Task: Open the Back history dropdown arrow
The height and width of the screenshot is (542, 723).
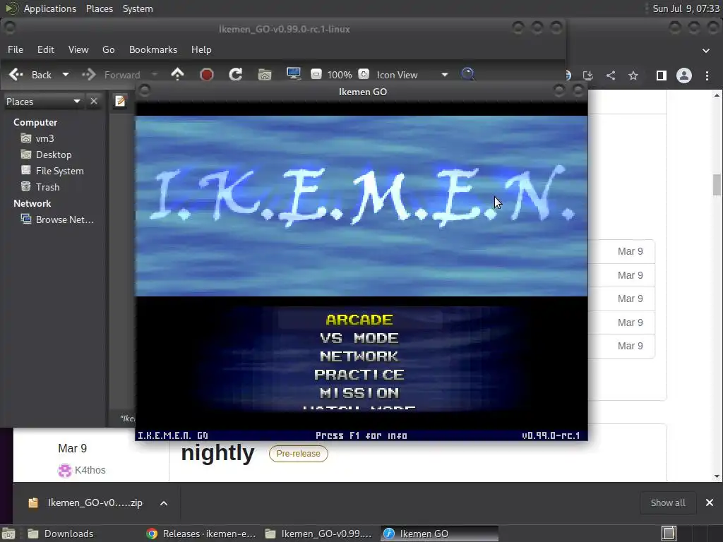Action: pos(66,75)
